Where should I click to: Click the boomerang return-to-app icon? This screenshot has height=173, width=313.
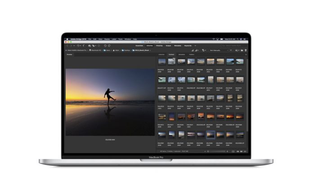[x=84, y=46]
